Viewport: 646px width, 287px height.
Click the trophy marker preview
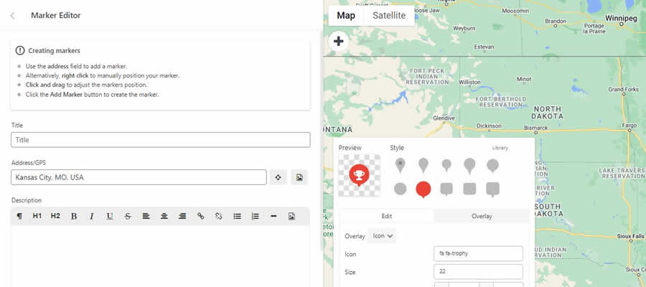[360, 175]
